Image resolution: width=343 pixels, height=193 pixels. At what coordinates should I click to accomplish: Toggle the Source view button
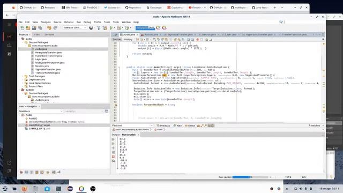(x=117, y=39)
